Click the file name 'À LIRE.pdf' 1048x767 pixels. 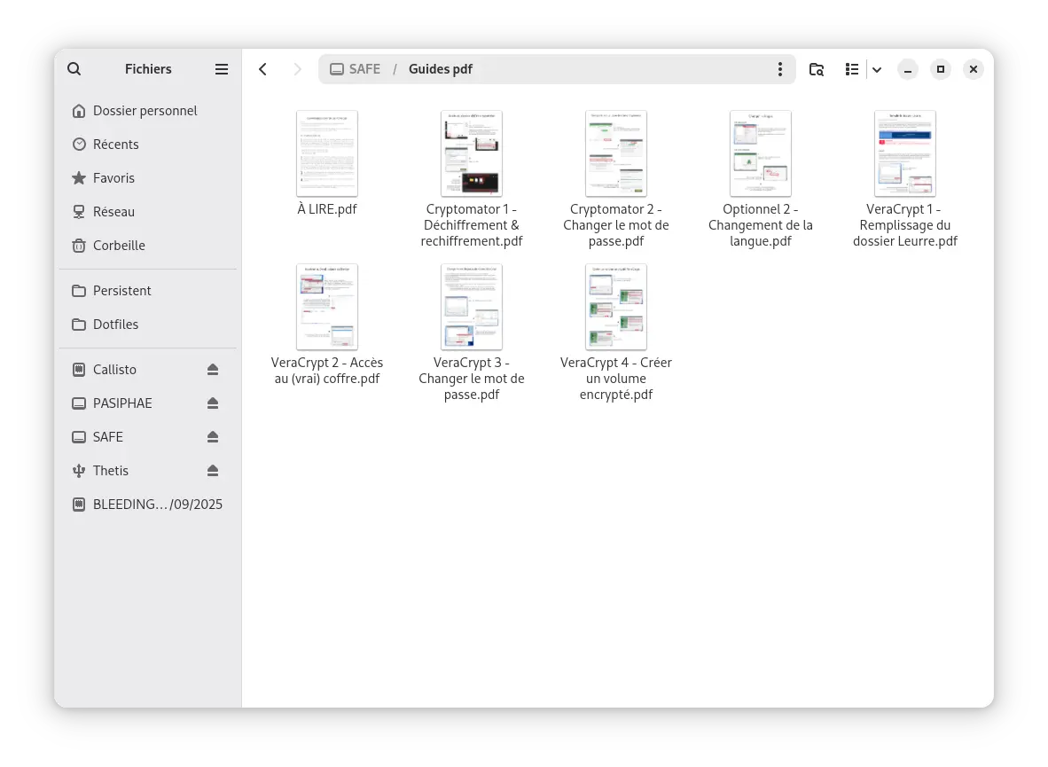coord(327,209)
